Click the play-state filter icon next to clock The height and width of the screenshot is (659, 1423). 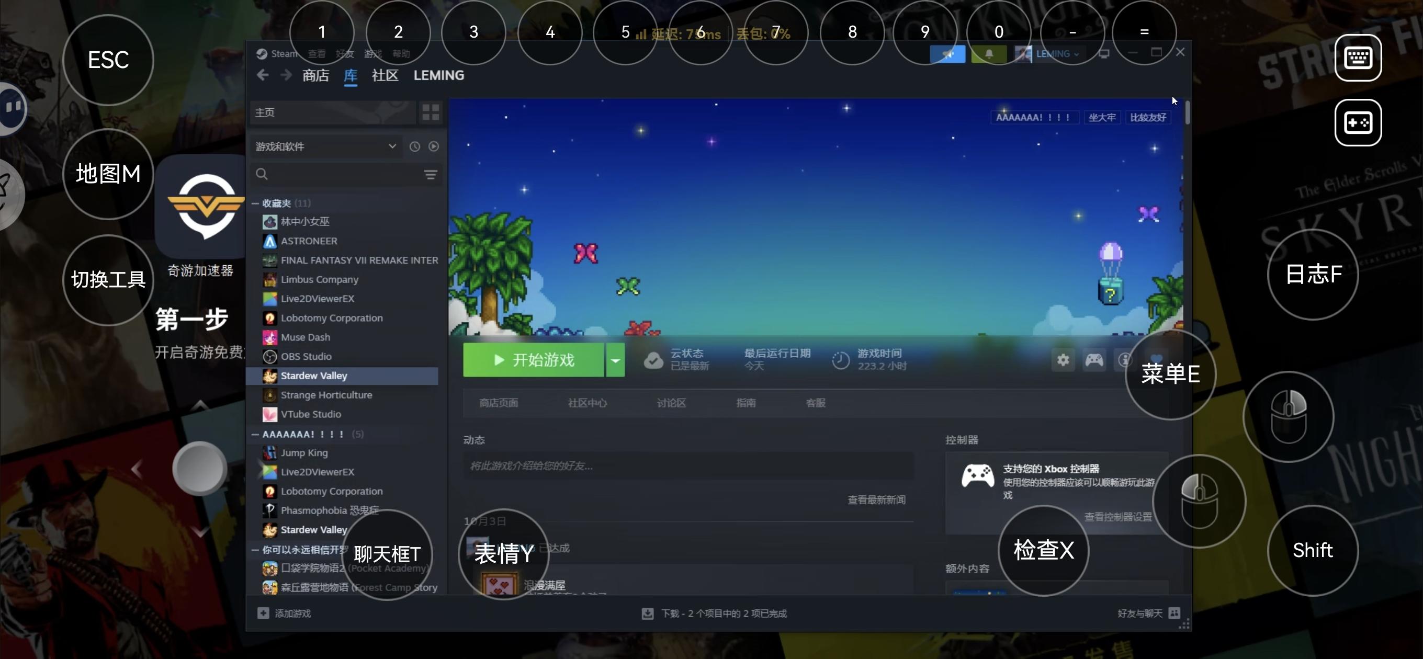(x=434, y=146)
